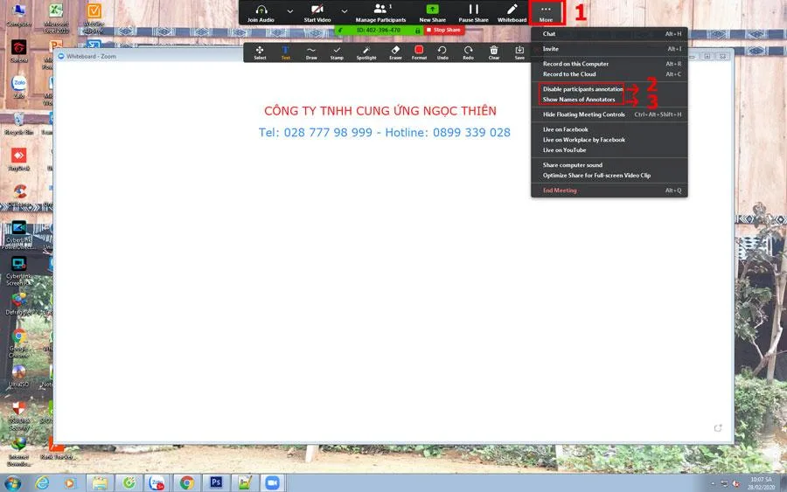Select the Eraser annotation tool

395,52
